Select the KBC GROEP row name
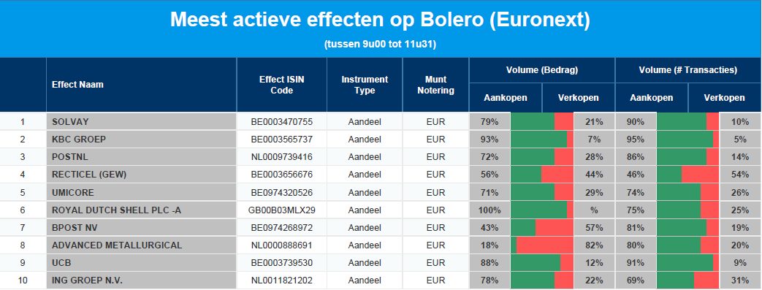This screenshot has width=762, height=290. [79, 140]
